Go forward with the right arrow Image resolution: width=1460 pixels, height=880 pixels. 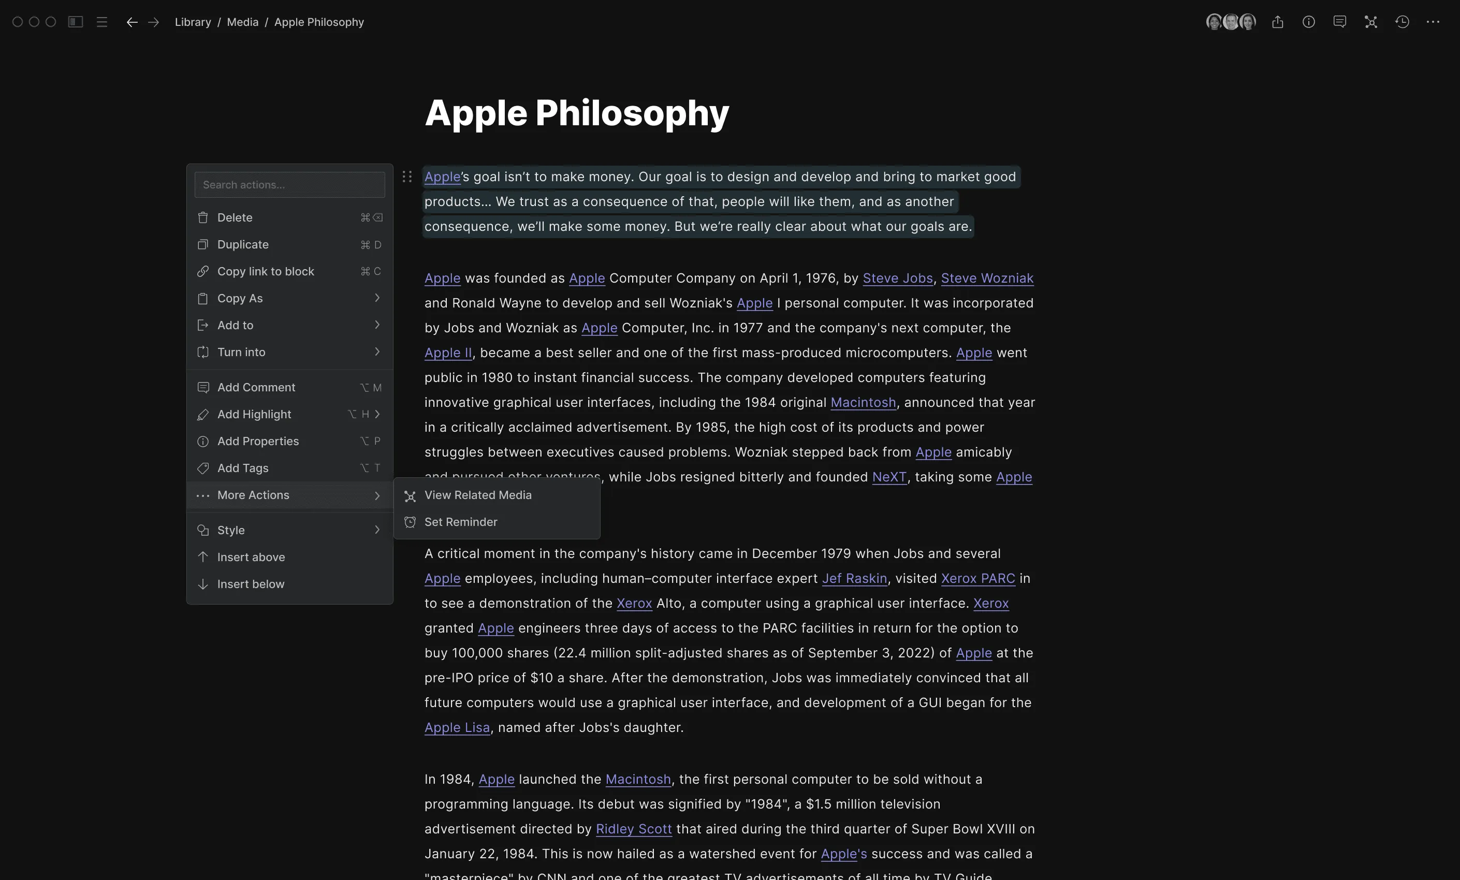pos(153,22)
